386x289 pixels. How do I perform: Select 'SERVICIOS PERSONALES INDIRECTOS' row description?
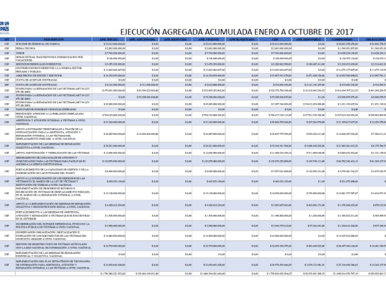(54, 64)
